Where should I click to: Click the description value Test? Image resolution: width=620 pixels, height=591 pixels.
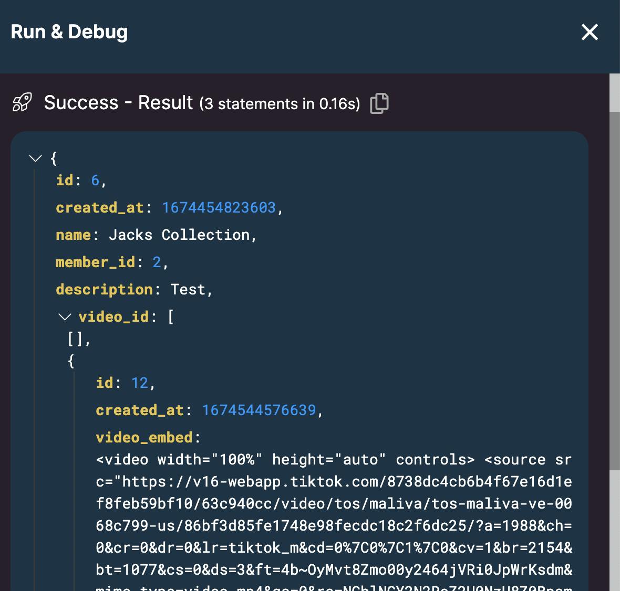click(188, 290)
